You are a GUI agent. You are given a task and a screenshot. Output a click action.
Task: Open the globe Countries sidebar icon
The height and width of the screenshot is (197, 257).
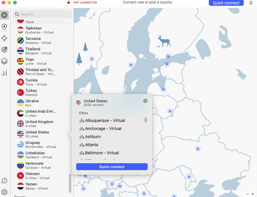pyautogui.click(x=4, y=15)
